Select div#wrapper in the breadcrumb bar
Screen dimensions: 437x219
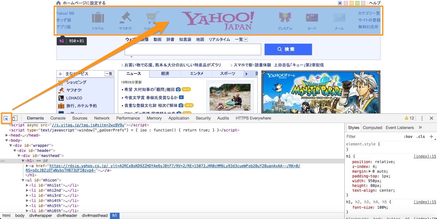click(x=41, y=216)
